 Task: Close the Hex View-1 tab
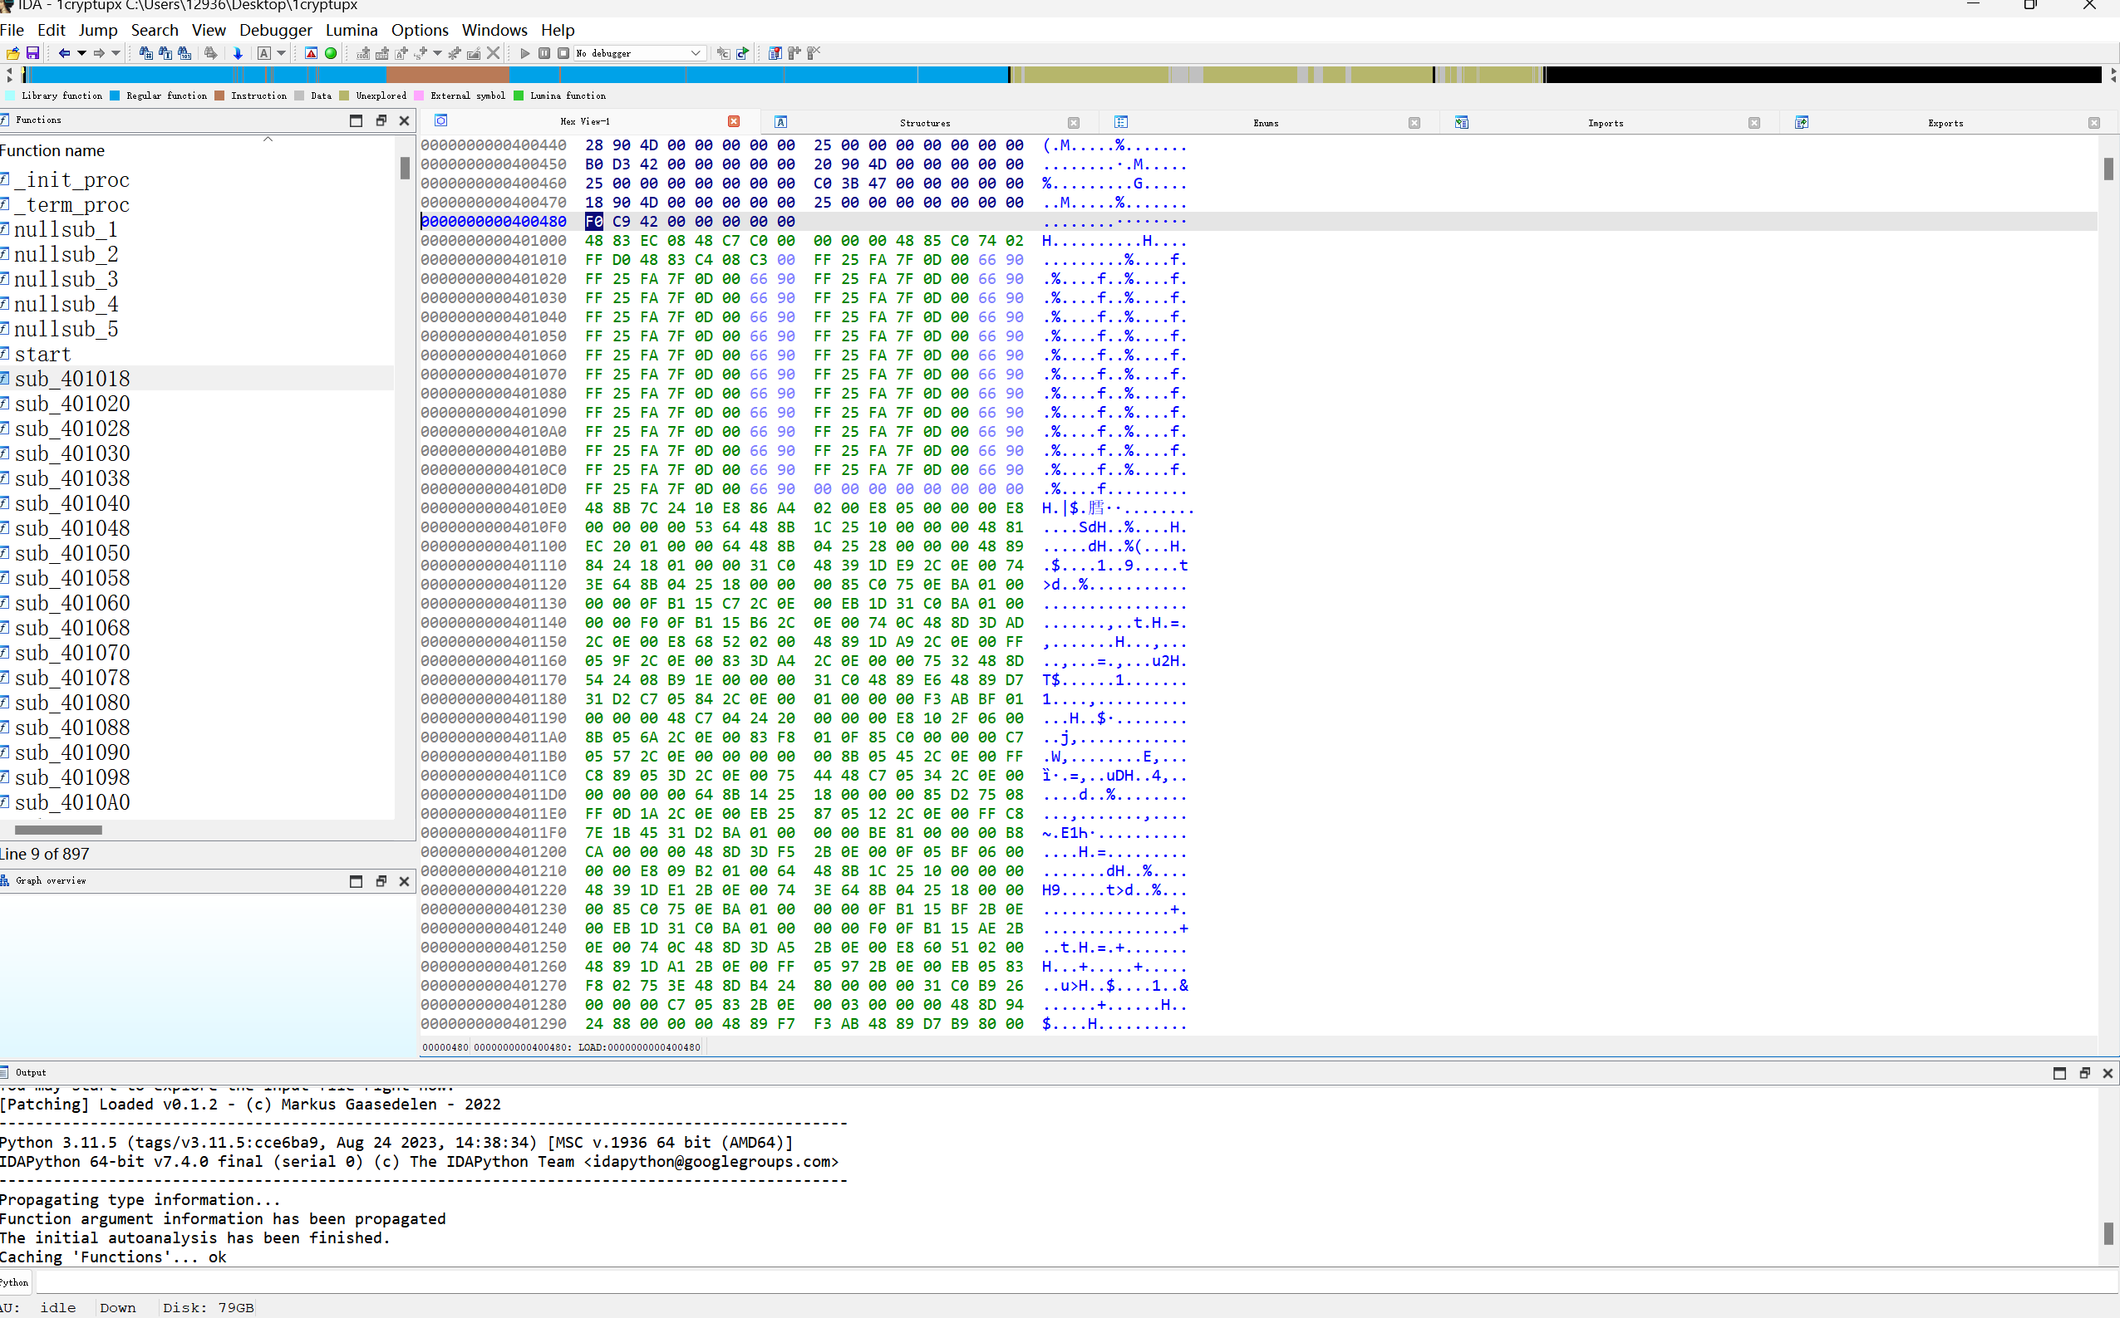(x=734, y=121)
